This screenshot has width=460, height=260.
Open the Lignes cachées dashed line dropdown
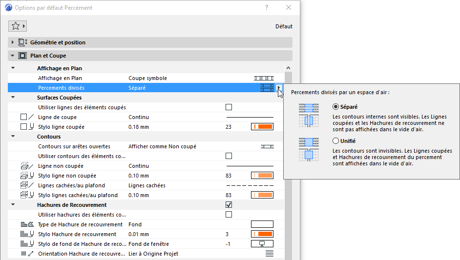click(x=250, y=185)
